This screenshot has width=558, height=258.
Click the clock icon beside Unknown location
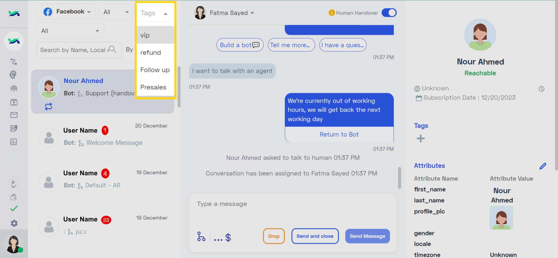click(x=541, y=89)
